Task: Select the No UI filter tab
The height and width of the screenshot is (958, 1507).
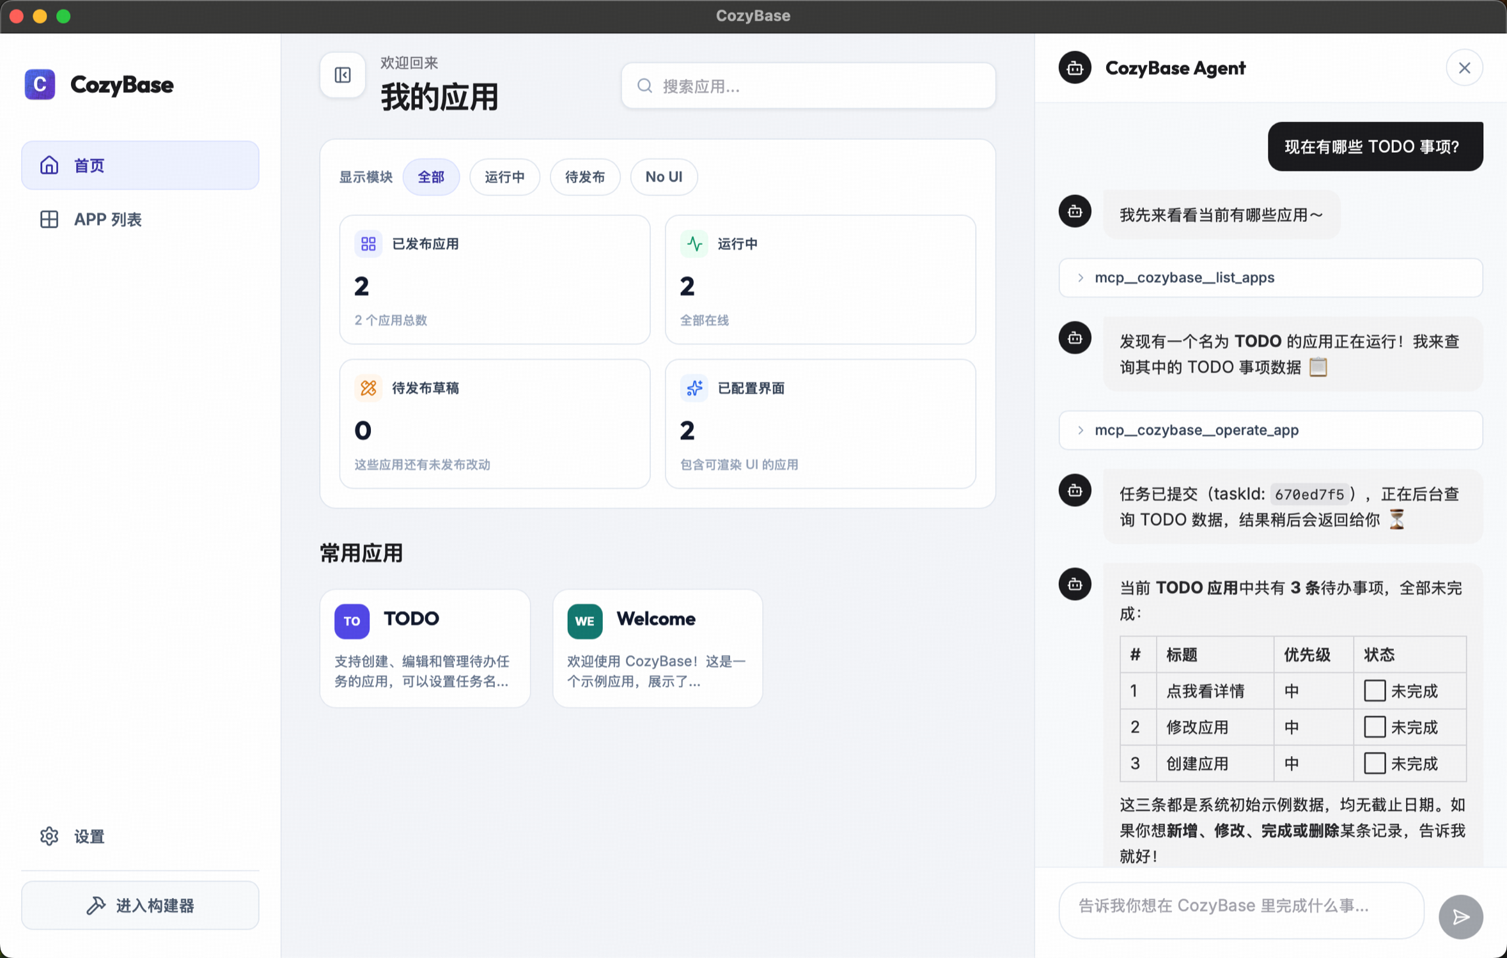Action: click(663, 177)
